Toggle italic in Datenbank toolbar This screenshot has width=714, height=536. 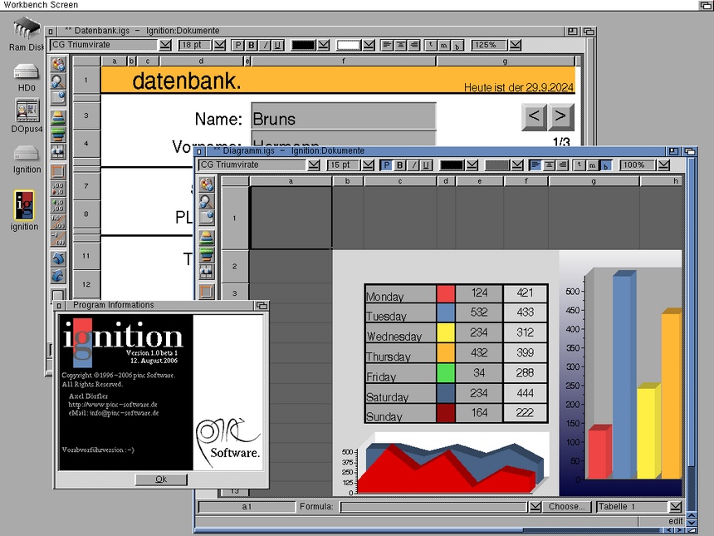(x=265, y=45)
